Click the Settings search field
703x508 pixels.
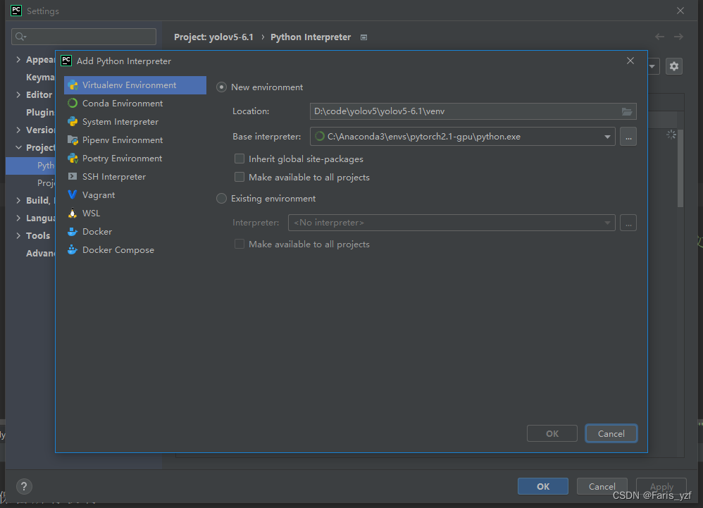pos(84,37)
